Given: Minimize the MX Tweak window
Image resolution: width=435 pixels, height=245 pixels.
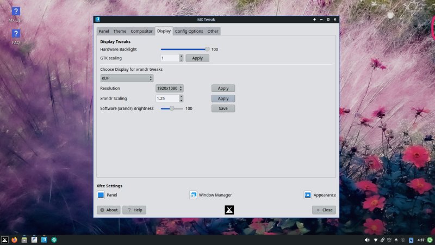Looking at the screenshot, I should pos(321,20).
